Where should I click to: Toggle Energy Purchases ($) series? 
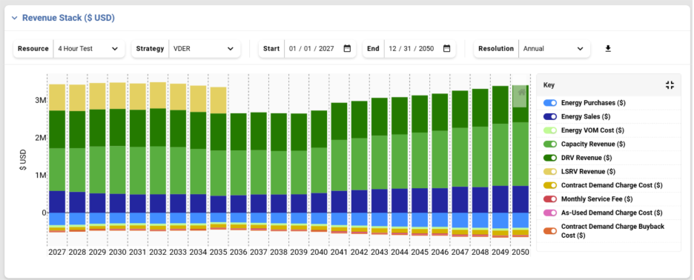pyautogui.click(x=550, y=103)
